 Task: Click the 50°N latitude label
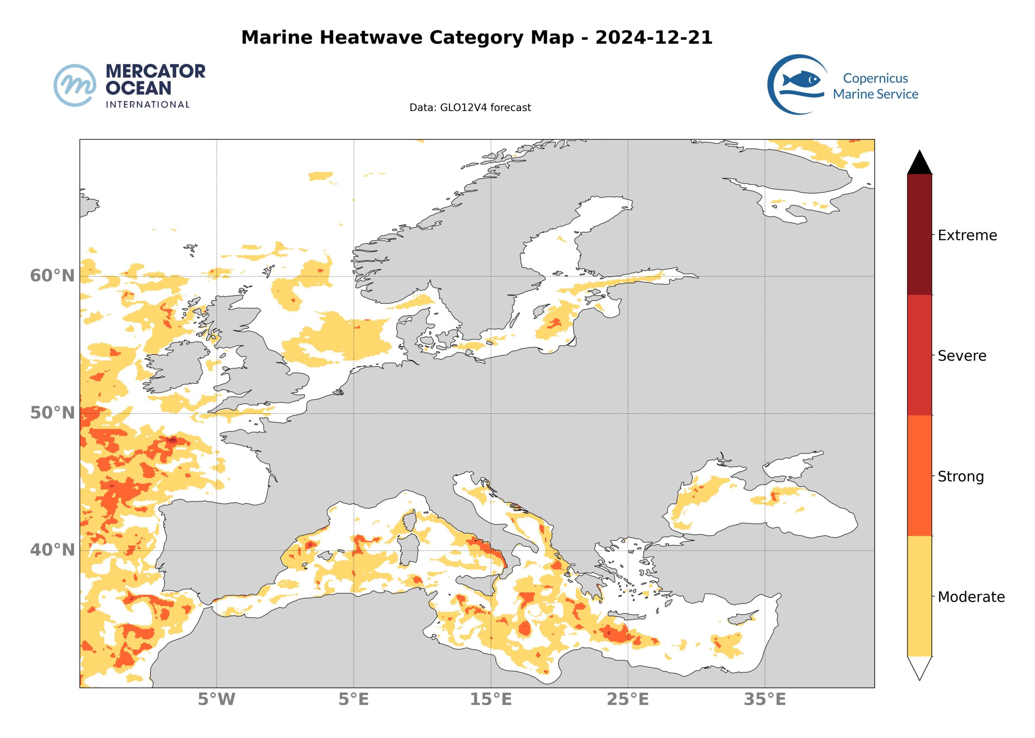click(x=52, y=413)
